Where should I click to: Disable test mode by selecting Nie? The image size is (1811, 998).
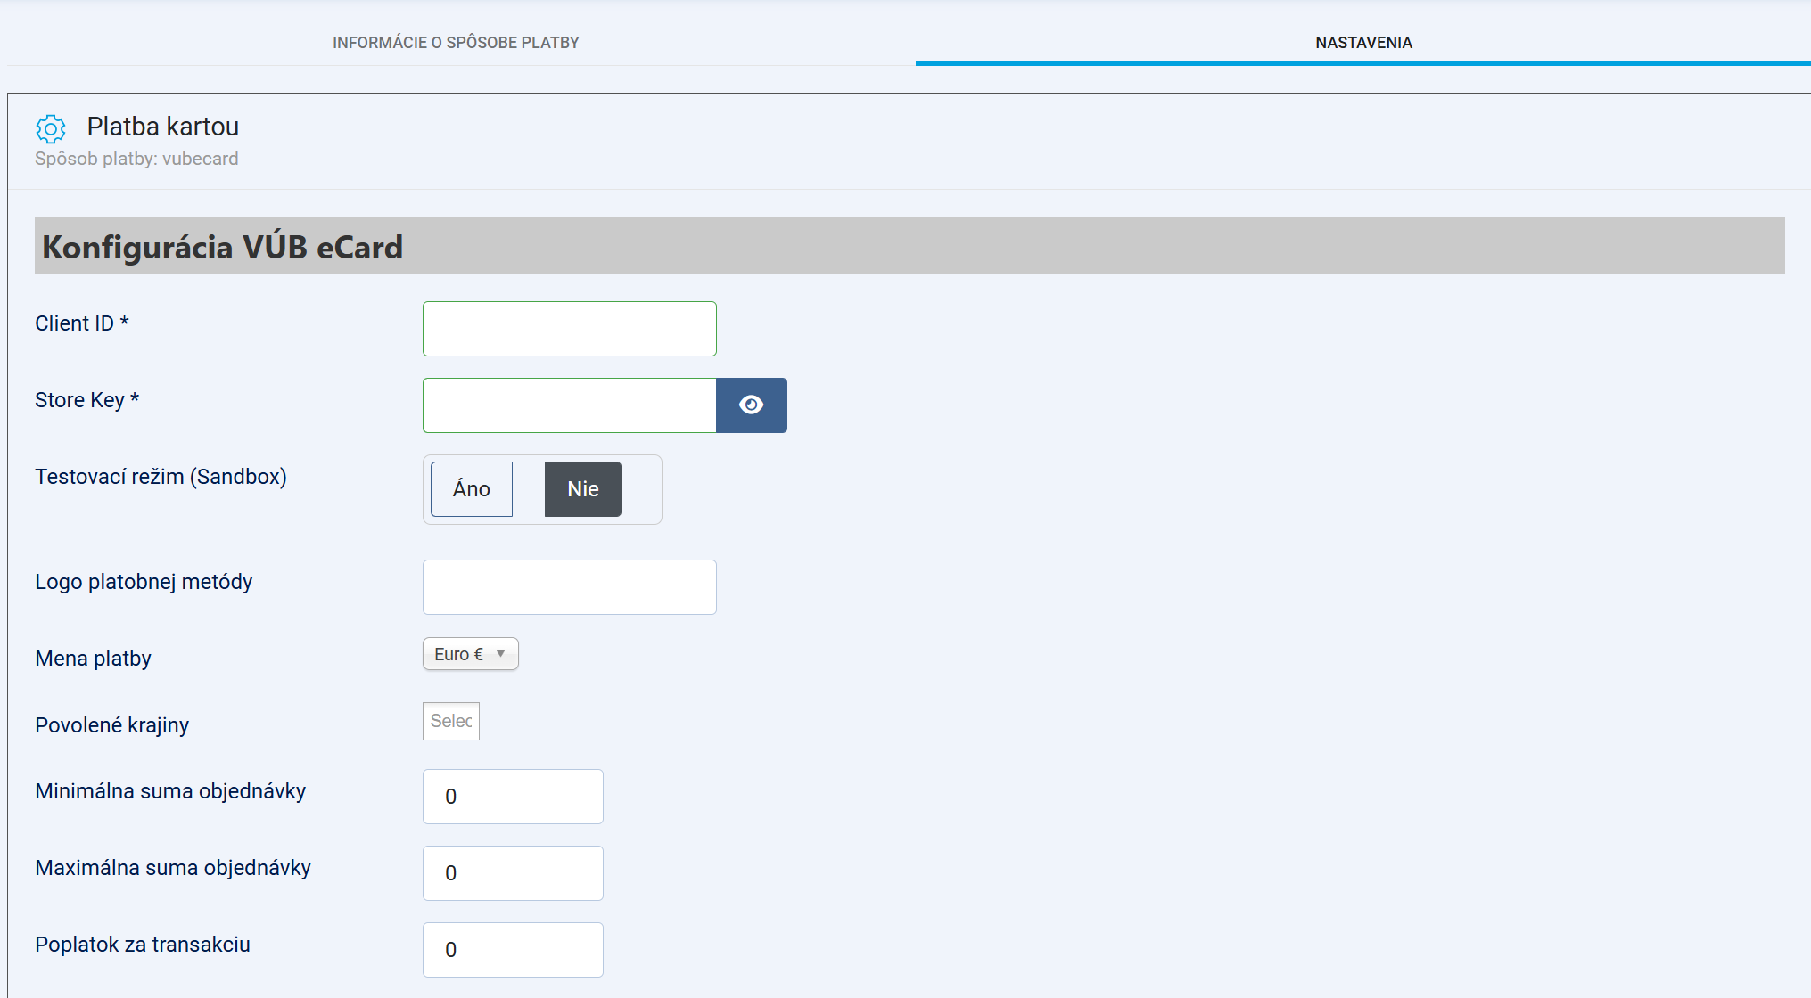tap(582, 488)
